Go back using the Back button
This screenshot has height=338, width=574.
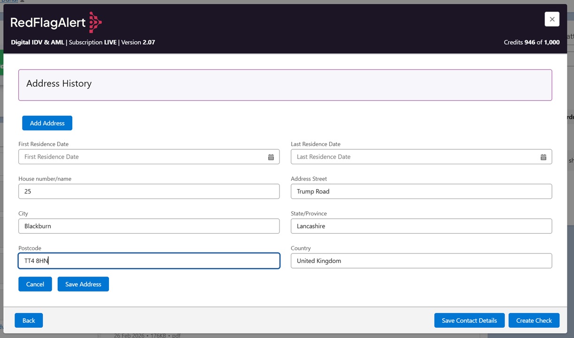[29, 320]
